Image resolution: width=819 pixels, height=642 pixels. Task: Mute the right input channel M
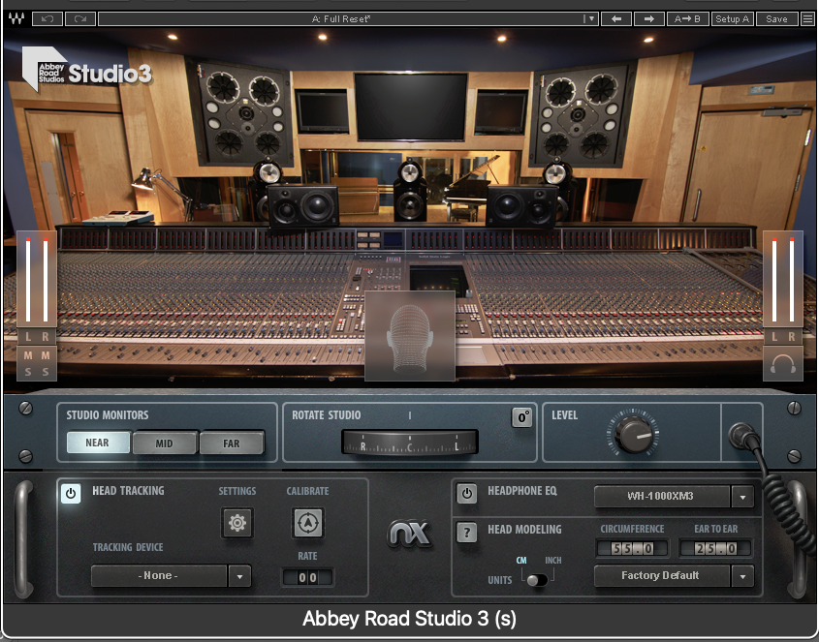click(x=46, y=355)
